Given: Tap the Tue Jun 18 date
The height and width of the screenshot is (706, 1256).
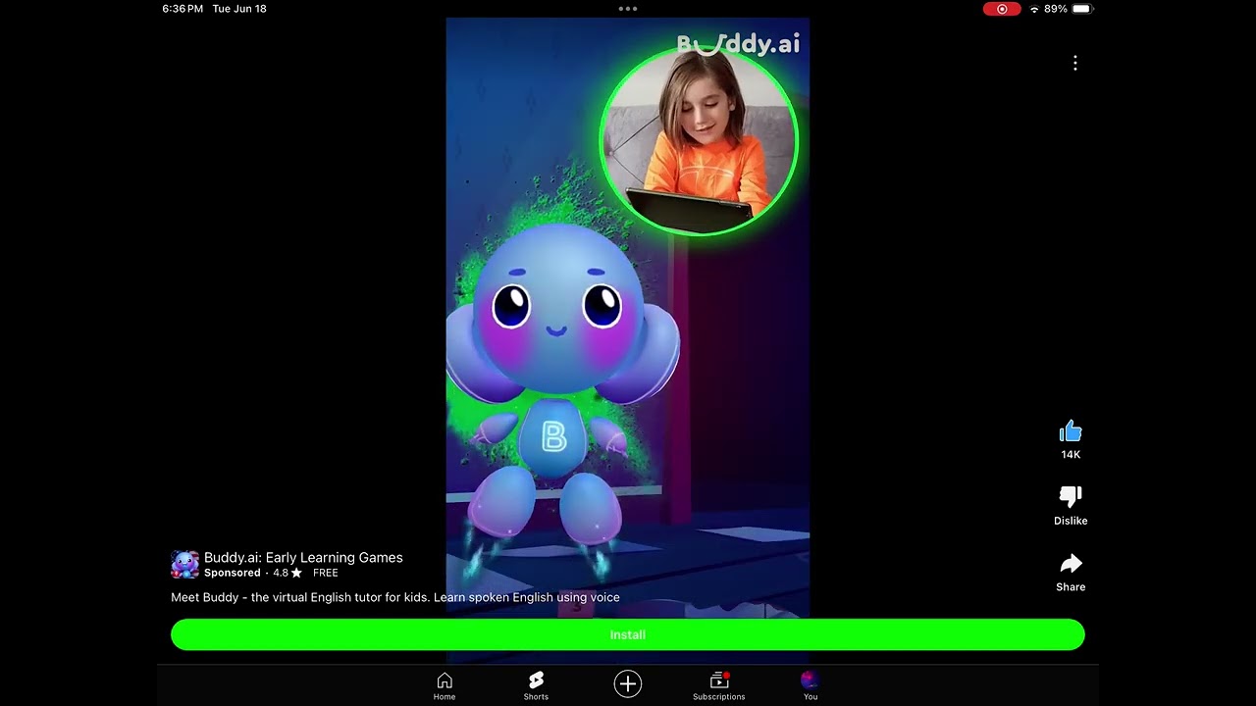Looking at the screenshot, I should pyautogui.click(x=239, y=9).
